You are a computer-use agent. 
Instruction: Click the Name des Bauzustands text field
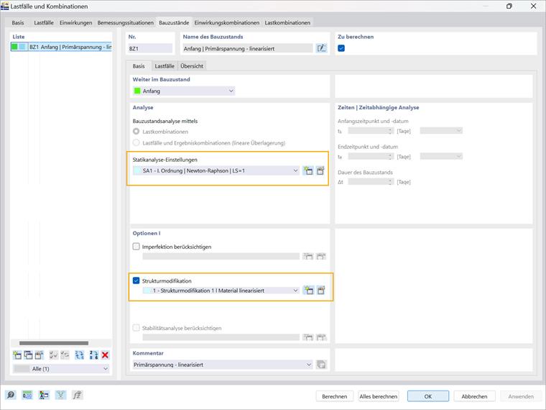(x=248, y=48)
